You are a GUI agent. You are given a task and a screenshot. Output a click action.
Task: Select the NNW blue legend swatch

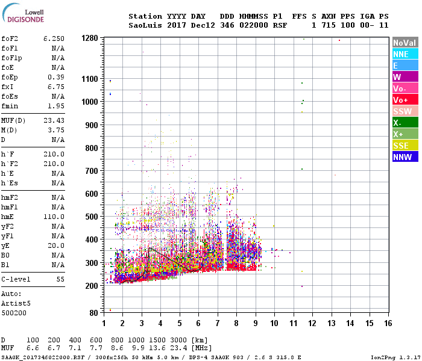(x=405, y=157)
